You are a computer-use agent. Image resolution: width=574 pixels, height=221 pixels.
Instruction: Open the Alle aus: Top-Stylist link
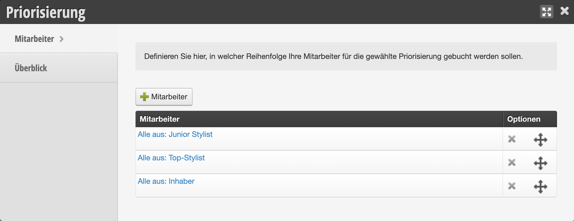[171, 158]
